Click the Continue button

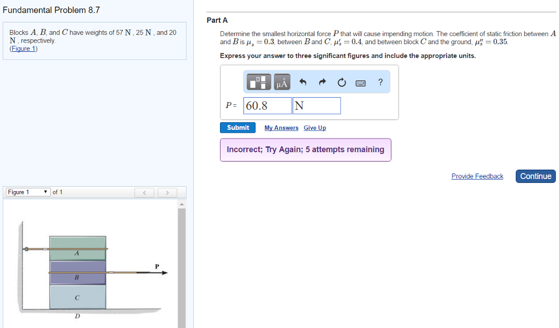point(535,176)
